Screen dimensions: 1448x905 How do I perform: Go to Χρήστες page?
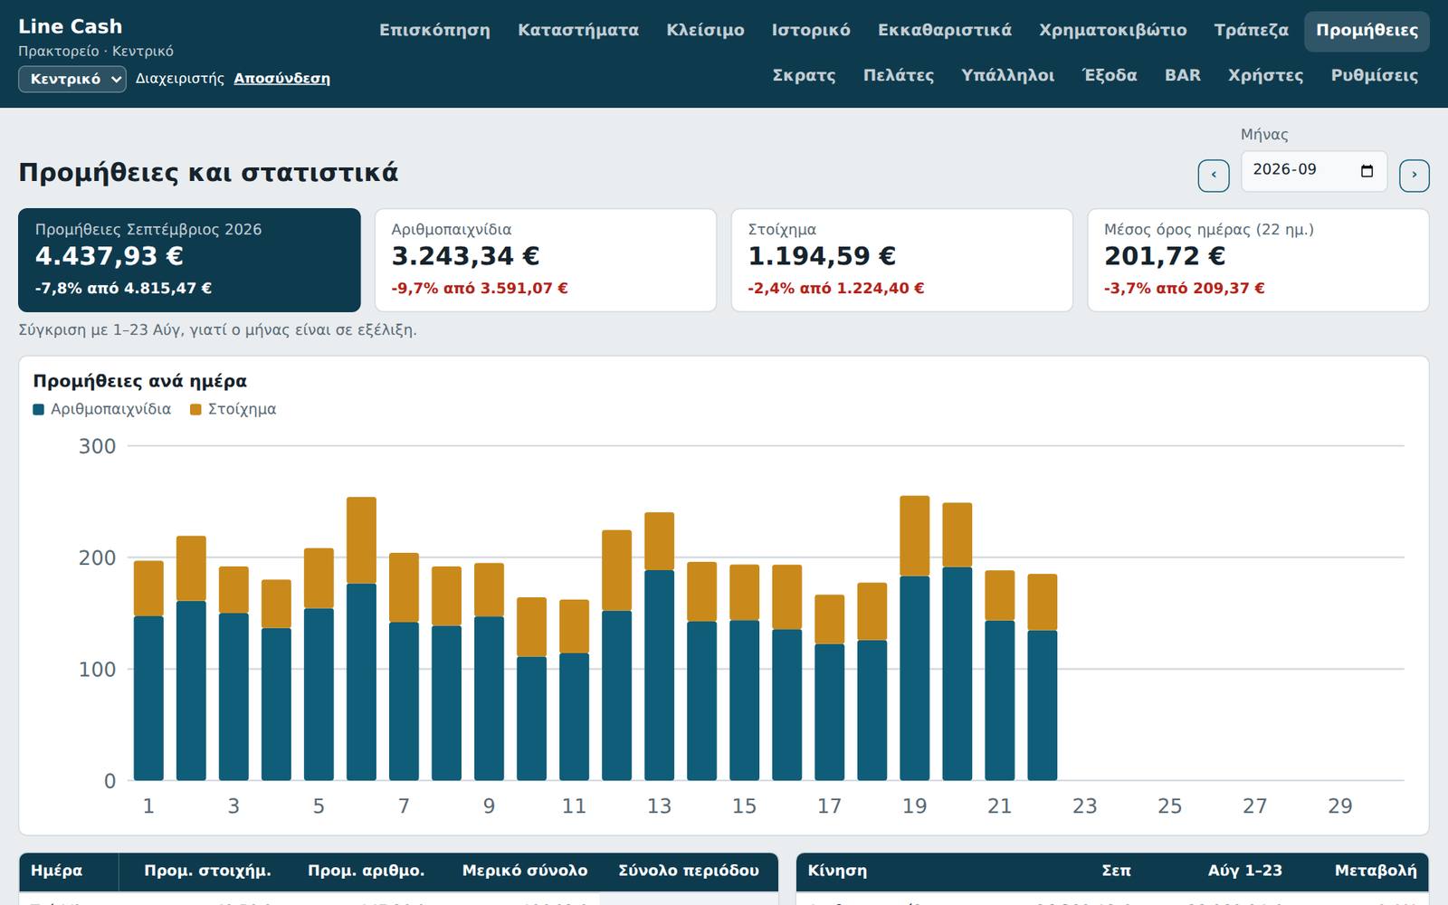point(1265,75)
